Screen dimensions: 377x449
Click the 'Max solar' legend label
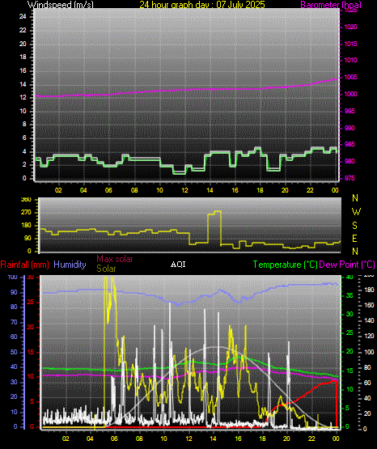pyautogui.click(x=115, y=259)
